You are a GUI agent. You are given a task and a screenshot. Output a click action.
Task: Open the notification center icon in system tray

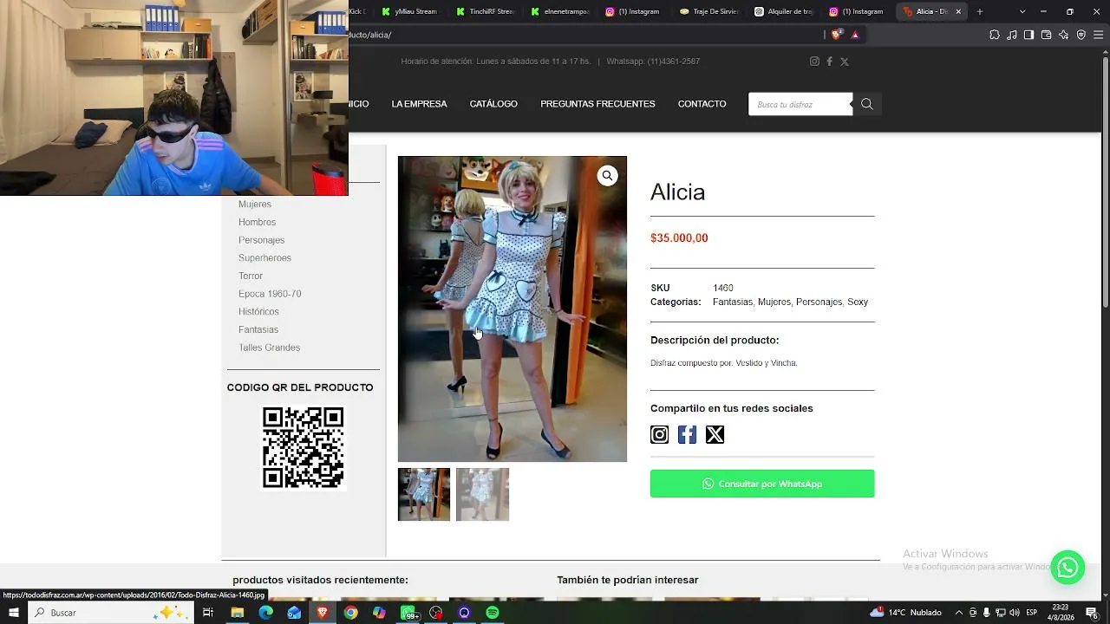pyautogui.click(x=1092, y=613)
